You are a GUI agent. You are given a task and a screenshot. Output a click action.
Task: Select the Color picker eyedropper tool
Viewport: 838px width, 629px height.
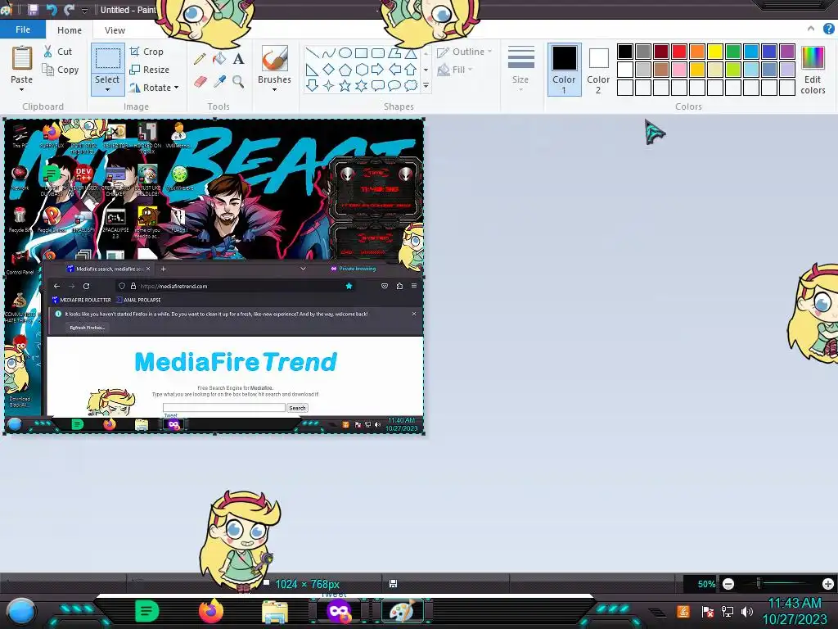tap(219, 81)
